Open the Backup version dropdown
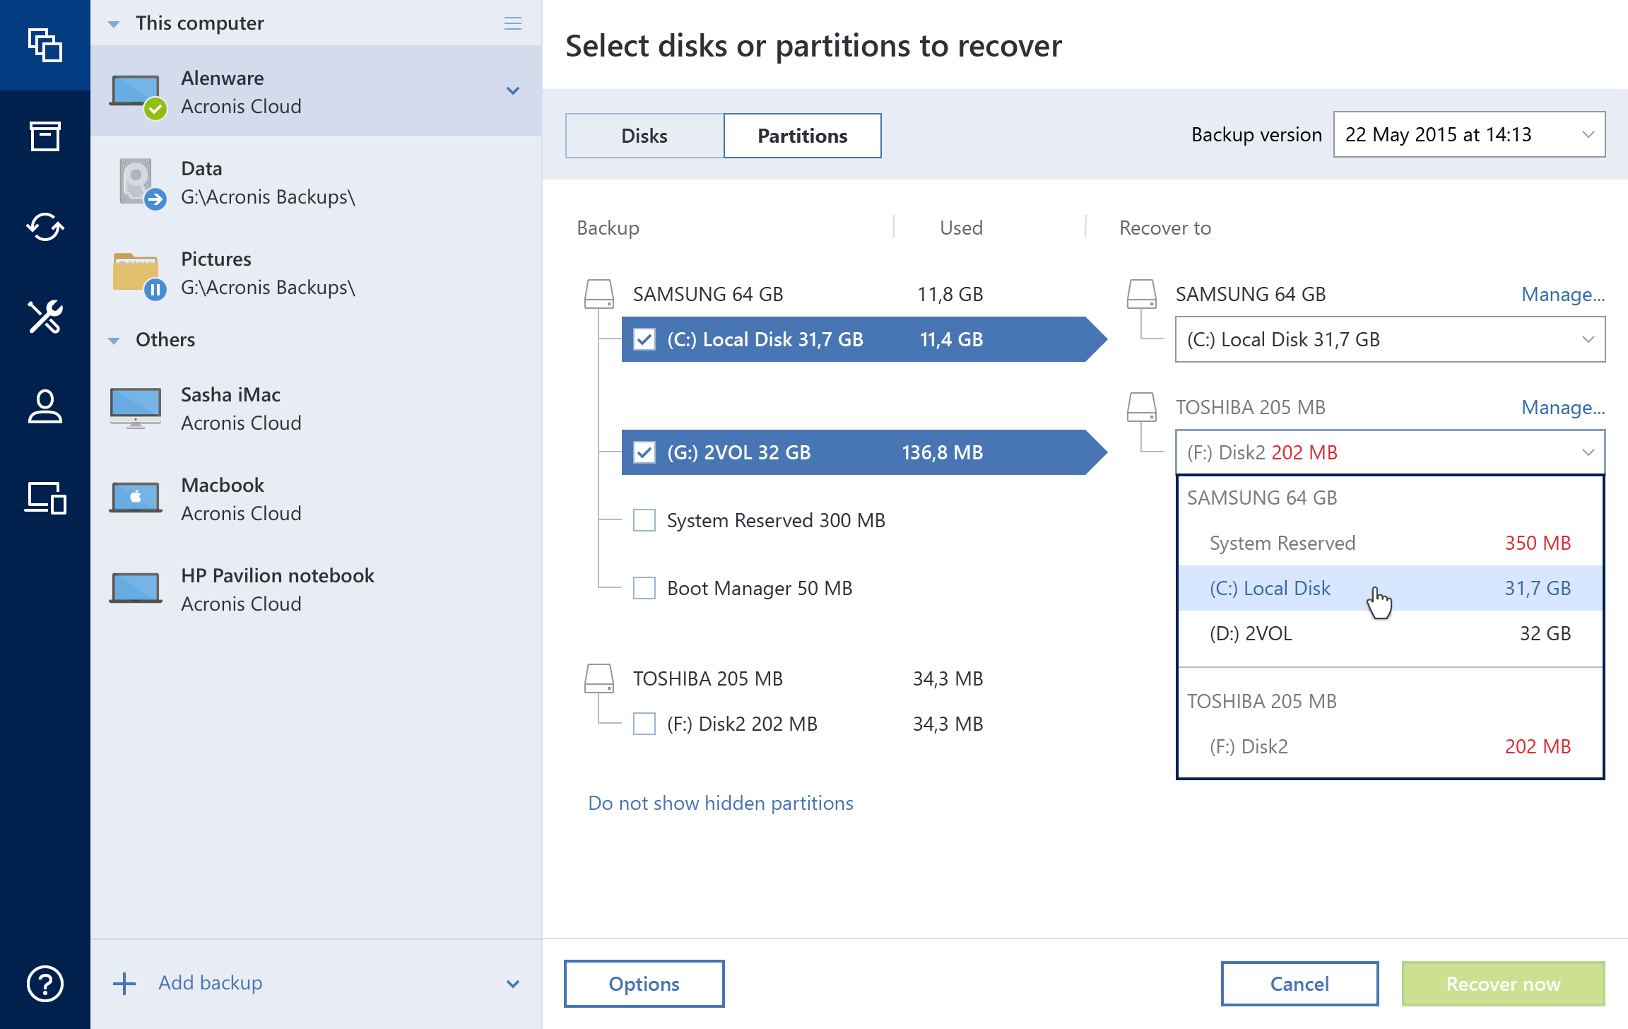 1470,134
